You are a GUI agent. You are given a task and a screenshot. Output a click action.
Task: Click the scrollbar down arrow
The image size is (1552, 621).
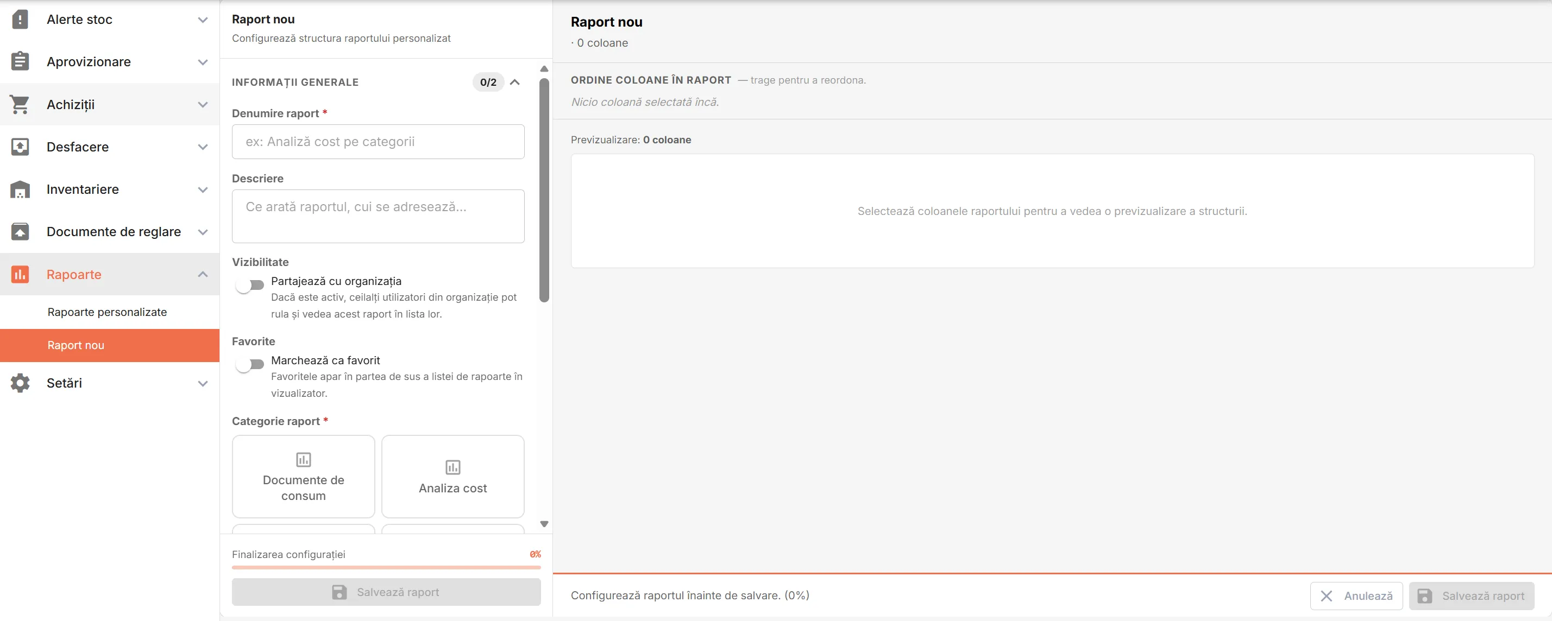point(544,524)
